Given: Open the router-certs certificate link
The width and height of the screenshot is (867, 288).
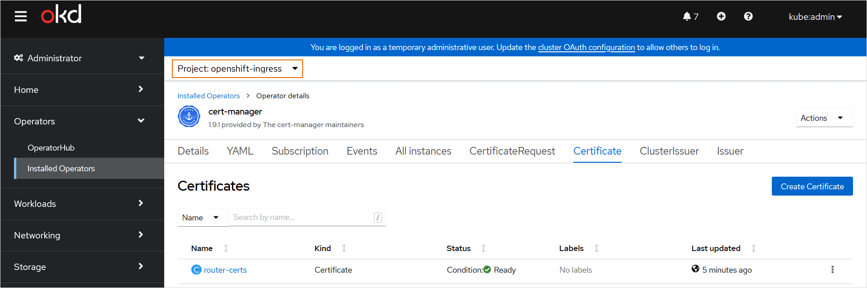Looking at the screenshot, I should [225, 270].
